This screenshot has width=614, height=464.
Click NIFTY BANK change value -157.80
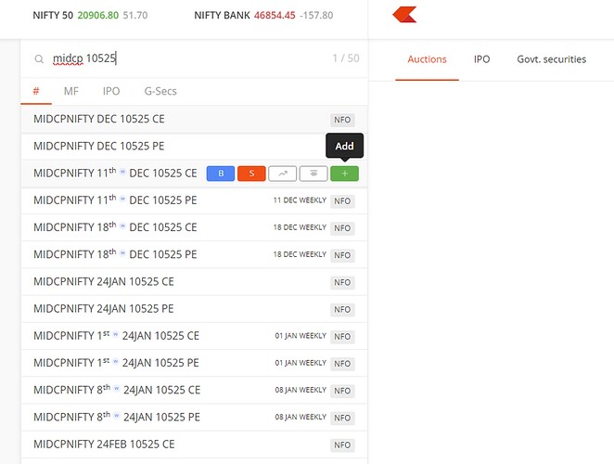tap(316, 15)
